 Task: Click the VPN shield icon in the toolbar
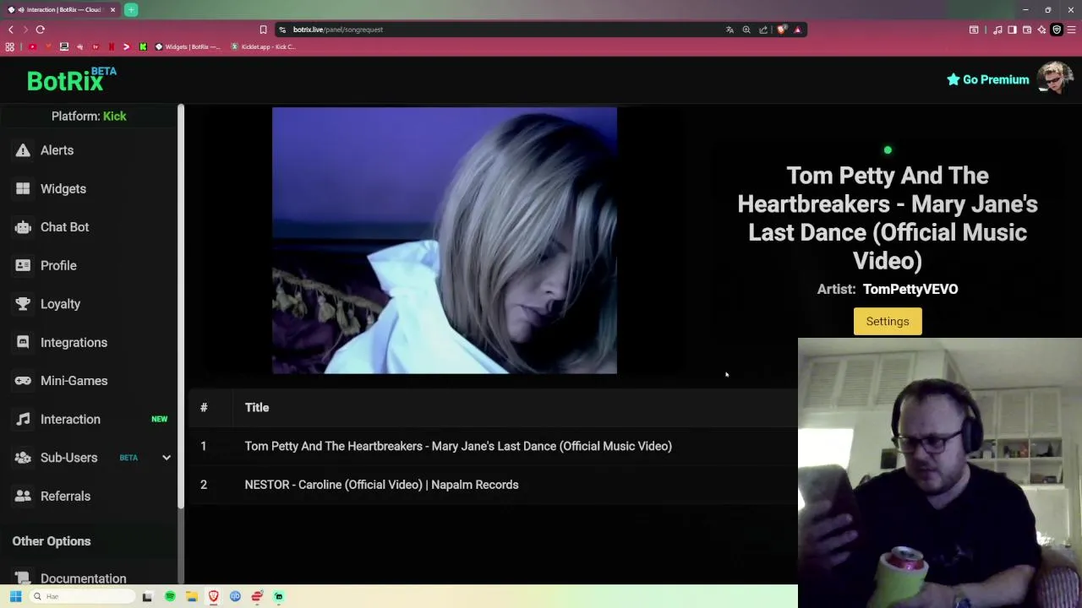[x=1057, y=30]
